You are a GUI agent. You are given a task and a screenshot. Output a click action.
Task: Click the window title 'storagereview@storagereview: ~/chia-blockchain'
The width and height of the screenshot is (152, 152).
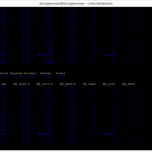point(76,4)
